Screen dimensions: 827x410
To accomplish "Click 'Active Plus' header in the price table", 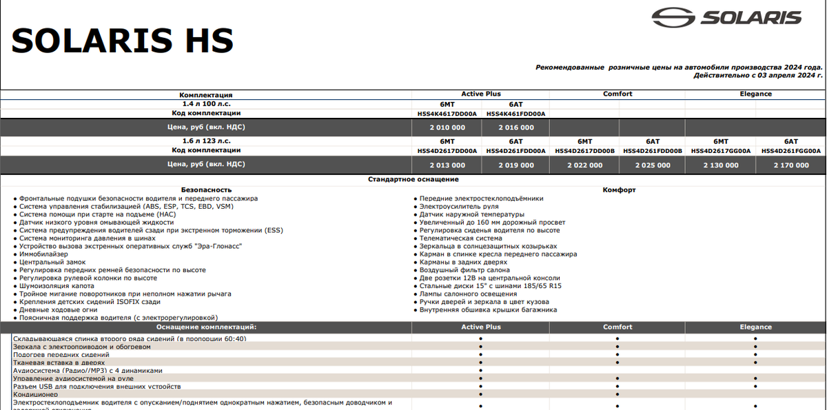I will (481, 94).
